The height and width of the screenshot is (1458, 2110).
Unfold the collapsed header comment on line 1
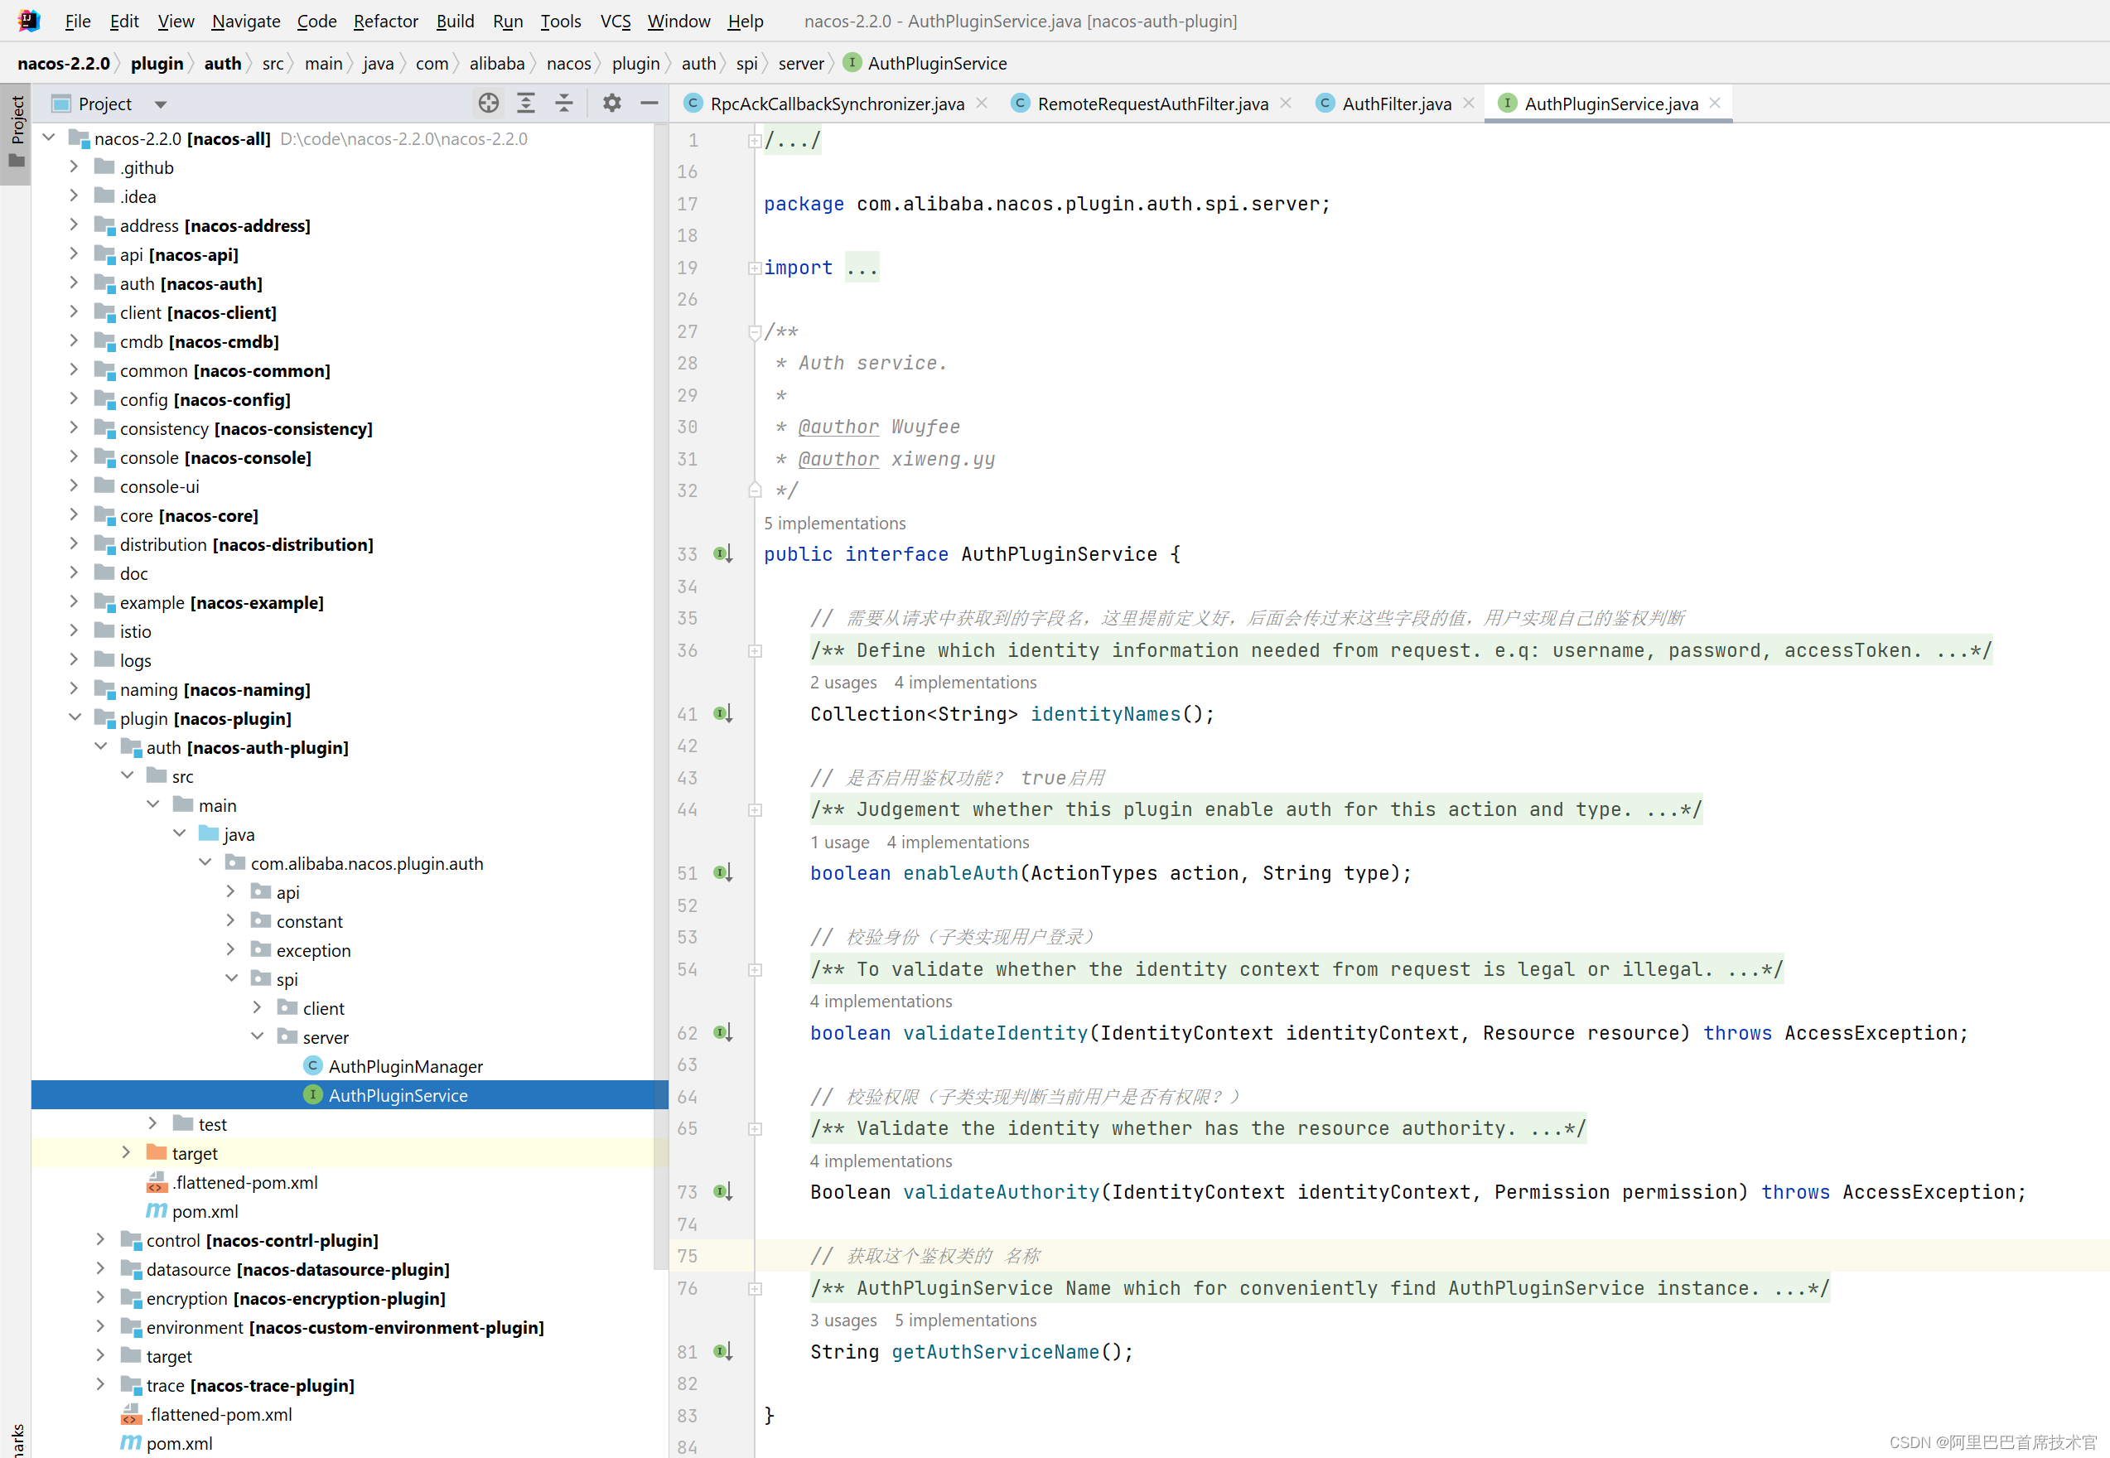(755, 141)
